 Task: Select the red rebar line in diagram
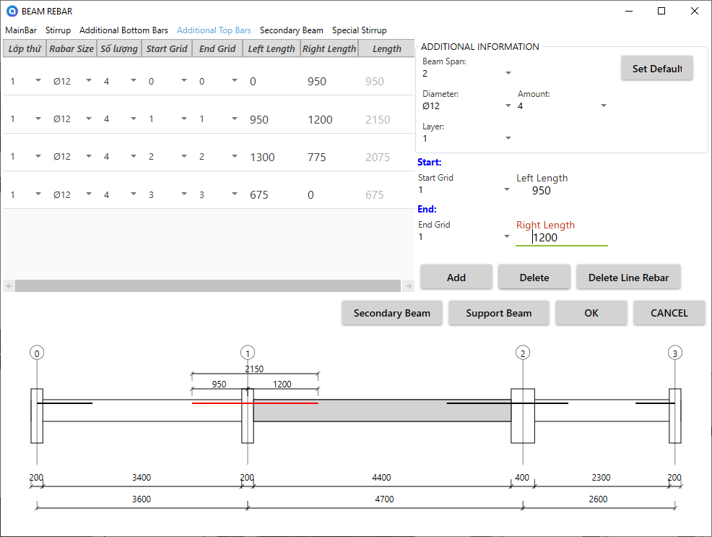tap(255, 403)
